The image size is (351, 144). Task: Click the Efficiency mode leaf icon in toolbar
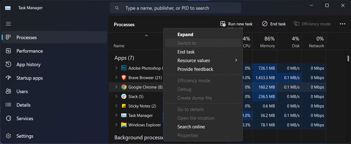click(296, 24)
